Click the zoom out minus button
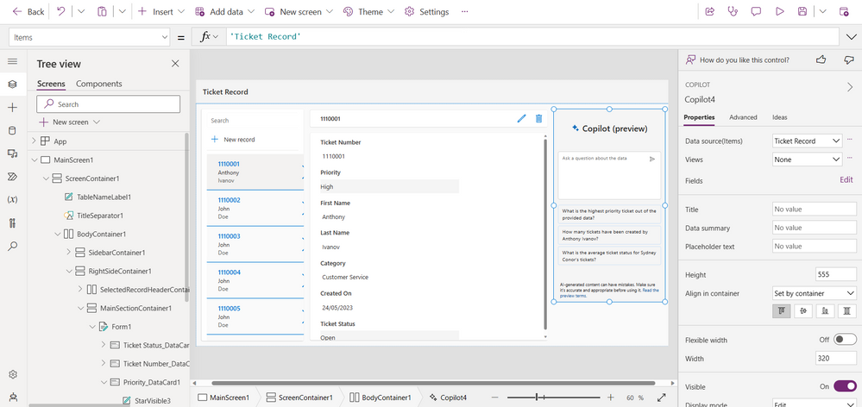The image size is (862, 407). point(494,398)
